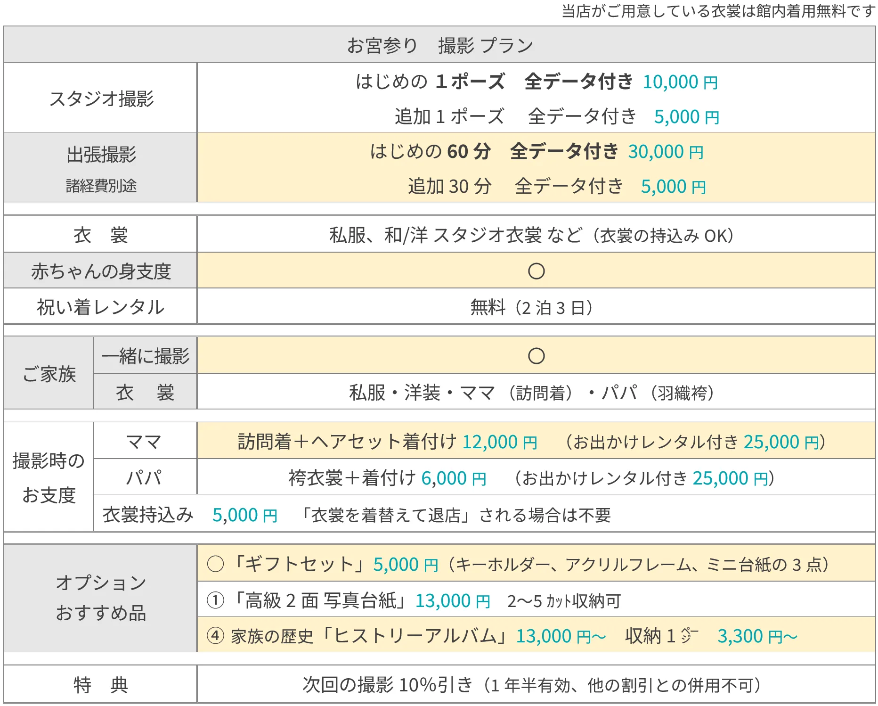Click the circle icon before ギフトセット

pos(216,564)
